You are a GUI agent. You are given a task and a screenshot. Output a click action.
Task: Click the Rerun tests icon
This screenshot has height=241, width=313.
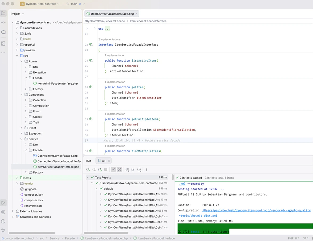point(88,169)
